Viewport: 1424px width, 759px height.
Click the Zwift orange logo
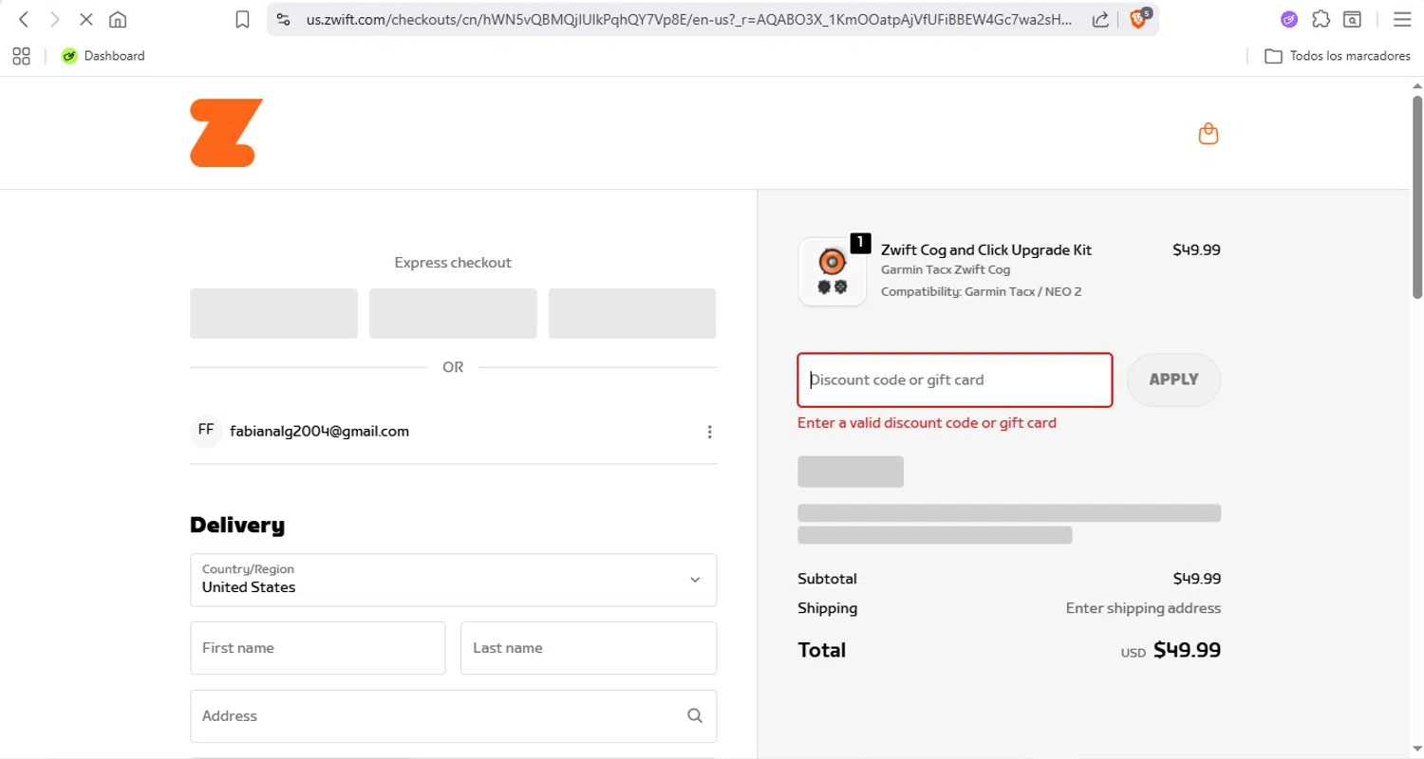point(226,133)
